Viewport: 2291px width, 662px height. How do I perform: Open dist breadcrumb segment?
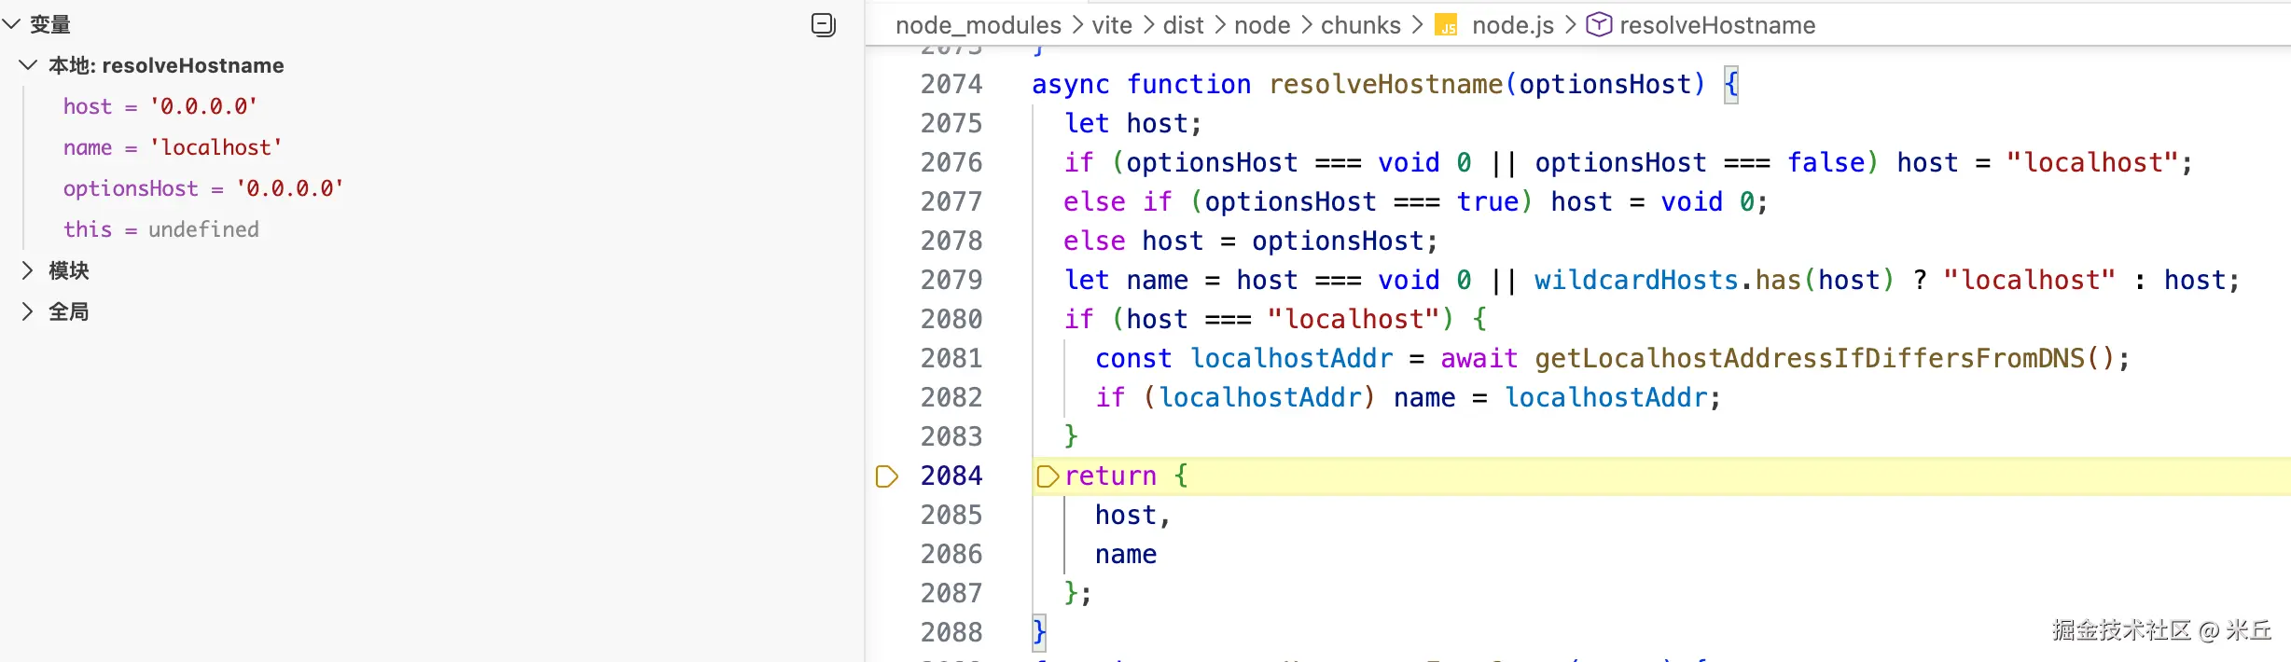click(x=1184, y=25)
